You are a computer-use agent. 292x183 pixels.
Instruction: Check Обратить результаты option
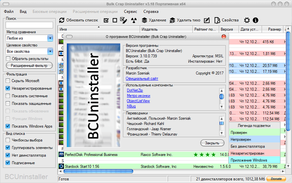(x=8, y=58)
